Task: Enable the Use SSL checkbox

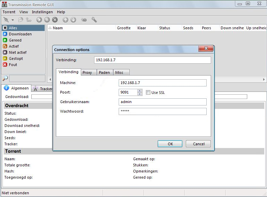Action: tap(148, 93)
